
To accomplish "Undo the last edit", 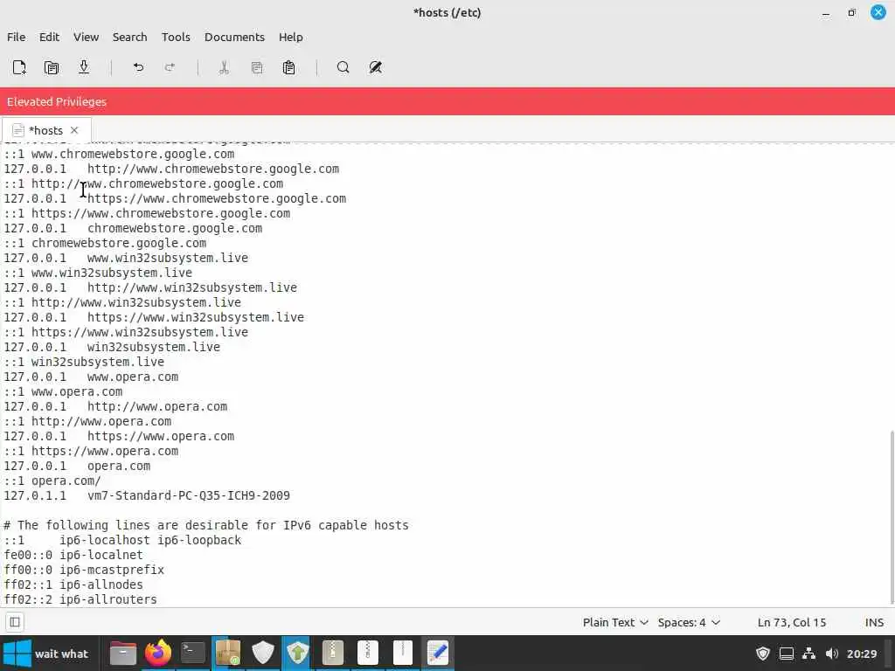I will coord(138,67).
